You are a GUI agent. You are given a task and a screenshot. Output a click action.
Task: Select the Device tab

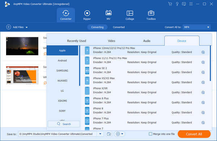pyautogui.click(x=182, y=41)
